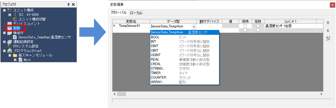Close the 変数編集 window

point(332,5)
